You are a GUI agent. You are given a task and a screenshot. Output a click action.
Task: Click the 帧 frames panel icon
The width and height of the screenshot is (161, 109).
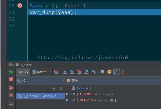click(x=19, y=81)
